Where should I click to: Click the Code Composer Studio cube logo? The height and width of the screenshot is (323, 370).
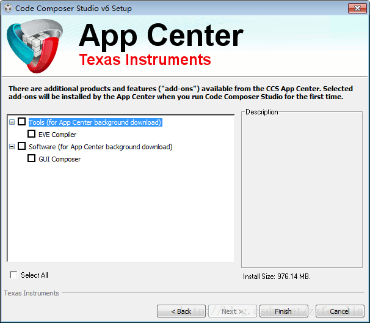(x=35, y=46)
